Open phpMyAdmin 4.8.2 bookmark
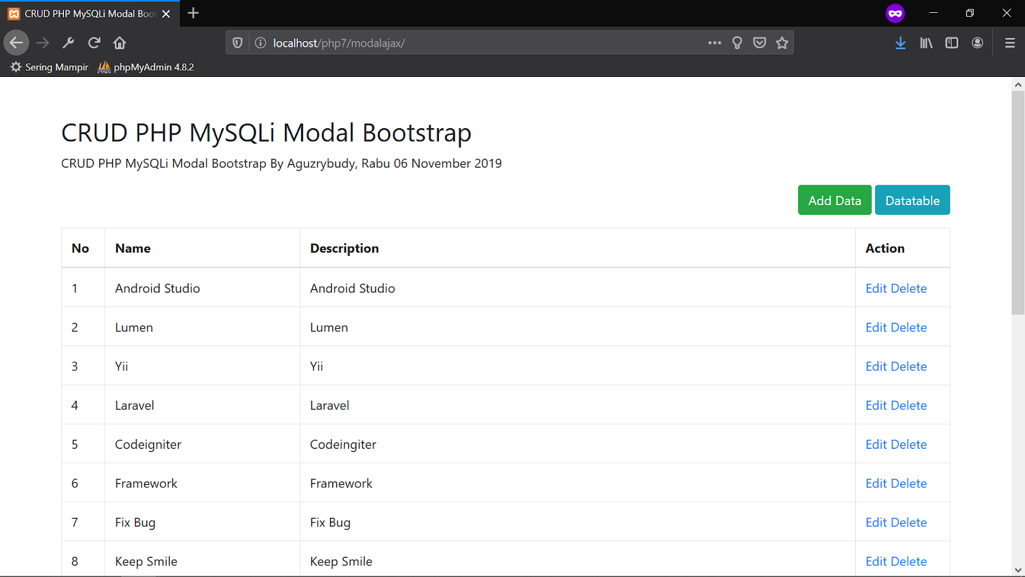Image resolution: width=1025 pixels, height=577 pixels. [x=146, y=67]
